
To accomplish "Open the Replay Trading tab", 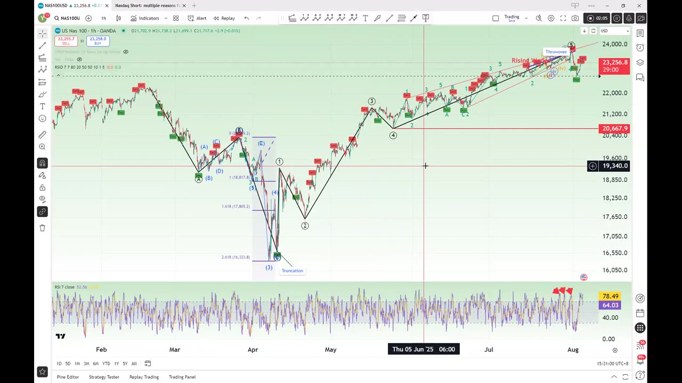I will point(144,377).
